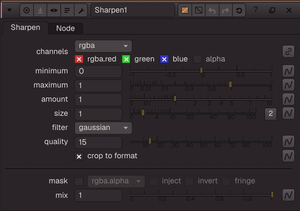Disable the rgba.red channel checkbox
The width and height of the screenshot is (300, 211).
(x=79, y=59)
